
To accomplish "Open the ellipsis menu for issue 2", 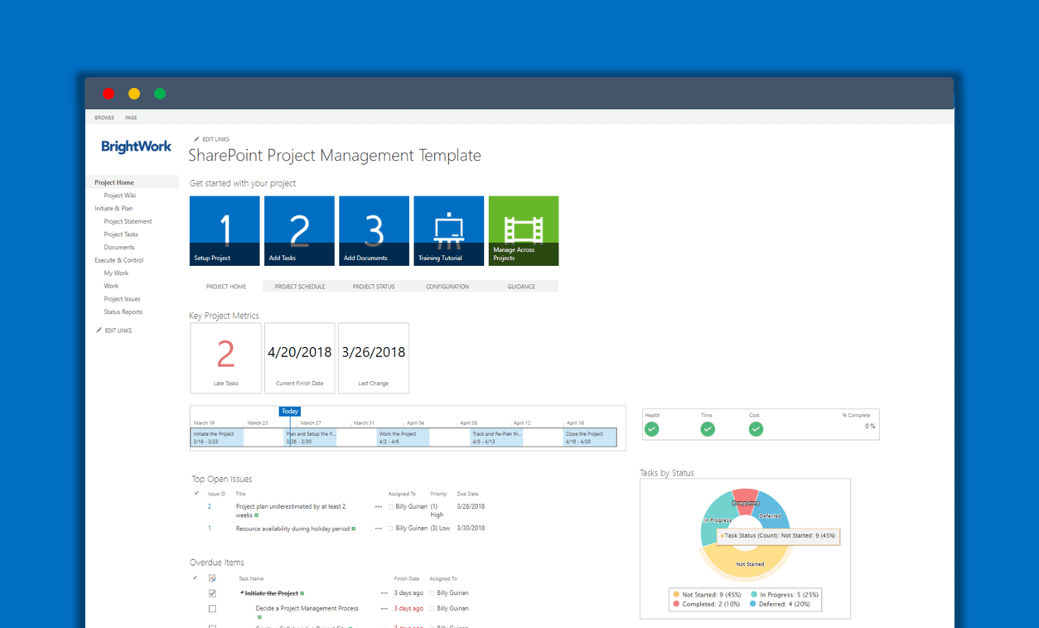I will [x=379, y=506].
